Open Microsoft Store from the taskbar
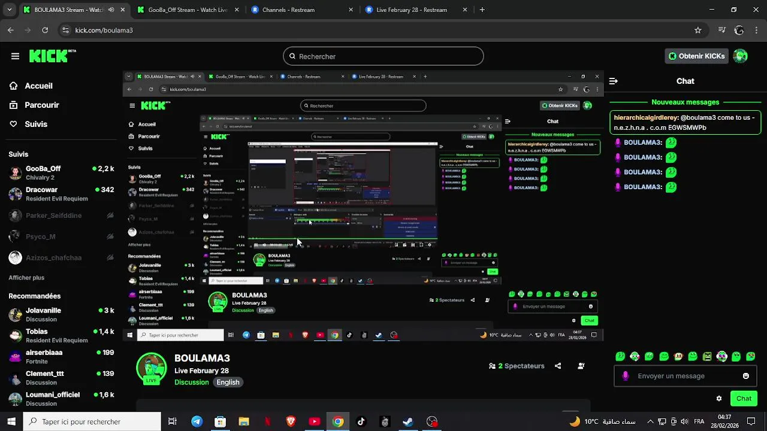Image resolution: width=767 pixels, height=431 pixels. click(220, 421)
